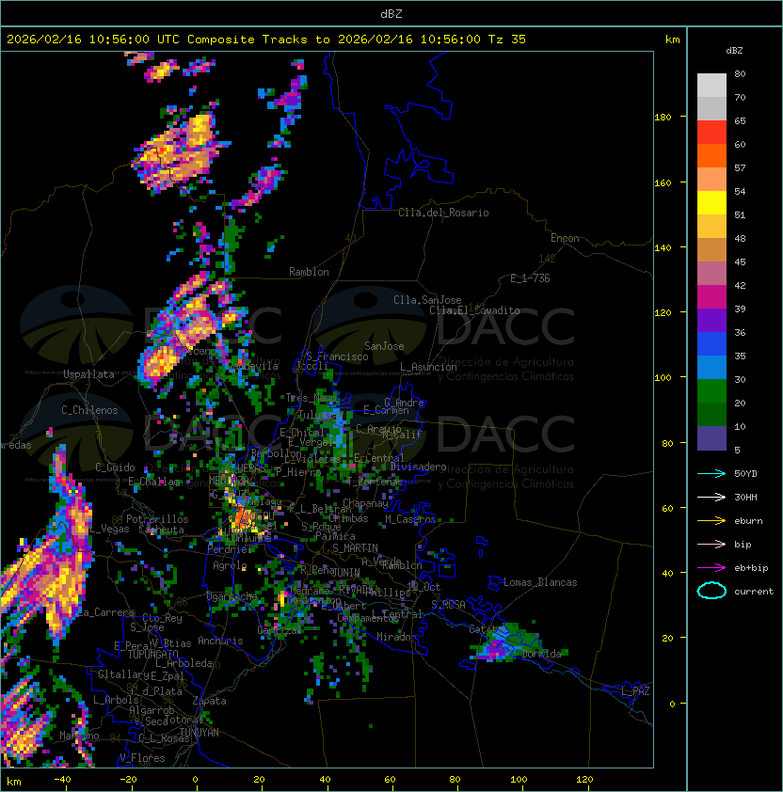Click the 'La_Carrera' map label
The height and width of the screenshot is (792, 783).
(x=106, y=612)
